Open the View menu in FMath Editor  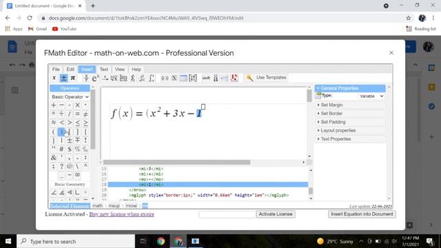pyautogui.click(x=119, y=69)
